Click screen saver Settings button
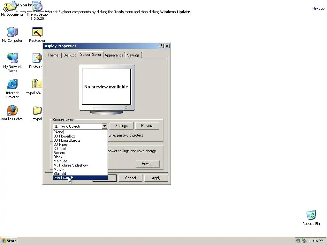This screenshot has width=327, height=245. coord(121,126)
